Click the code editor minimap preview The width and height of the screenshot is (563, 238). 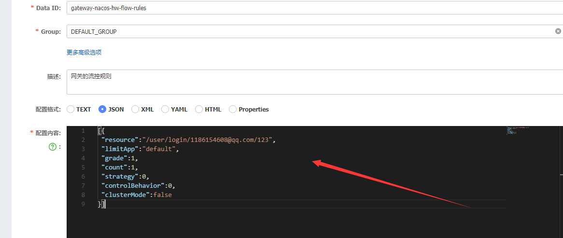tap(518, 130)
